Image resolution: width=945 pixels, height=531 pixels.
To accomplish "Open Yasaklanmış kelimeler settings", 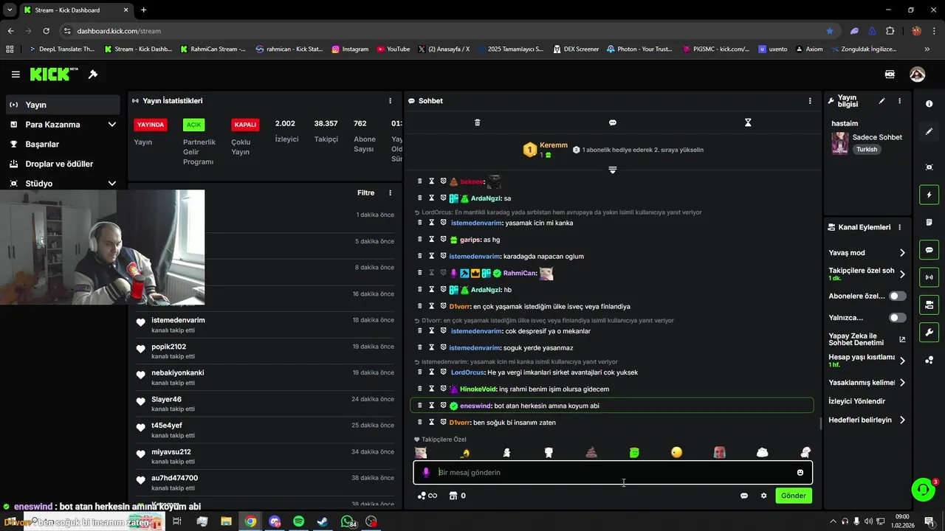I will click(867, 383).
